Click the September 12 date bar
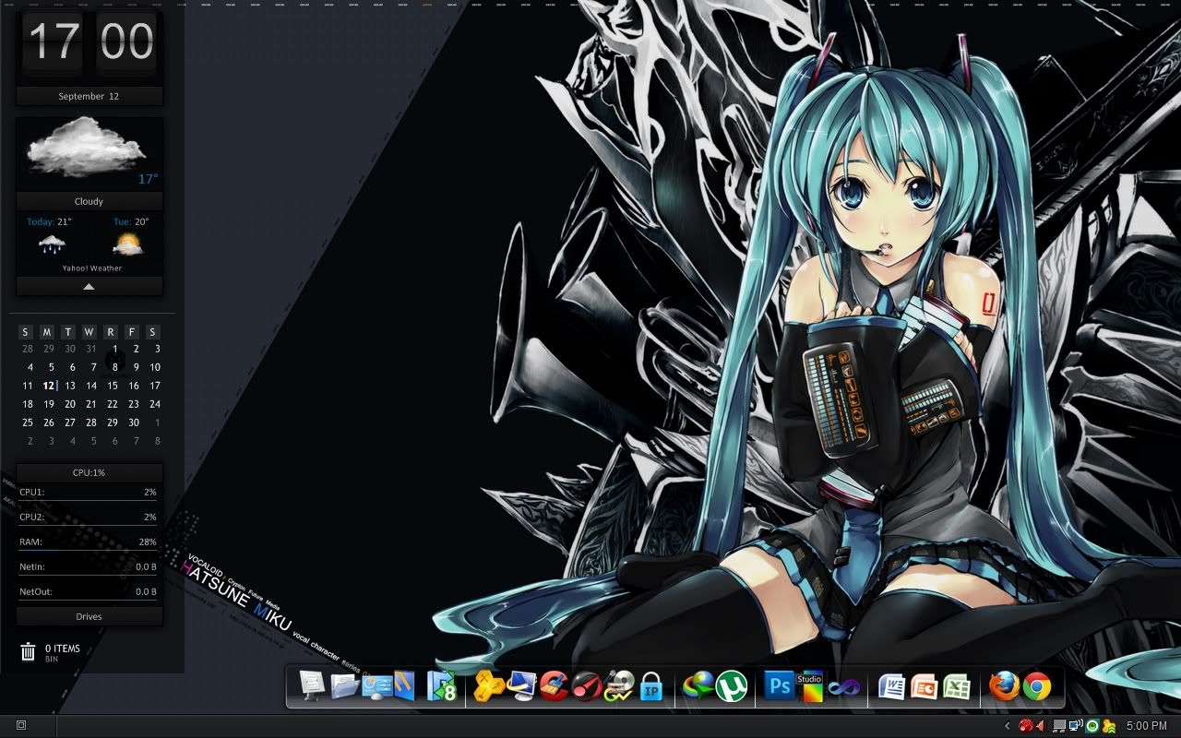 click(x=89, y=96)
